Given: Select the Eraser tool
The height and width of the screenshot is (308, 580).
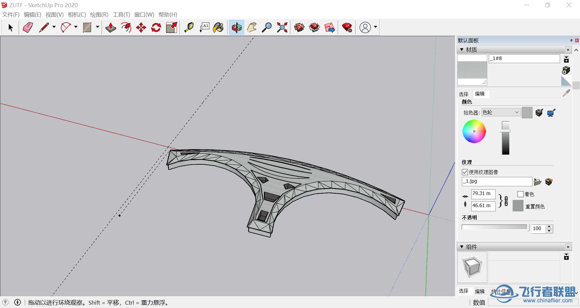Looking at the screenshot, I should [x=28, y=27].
